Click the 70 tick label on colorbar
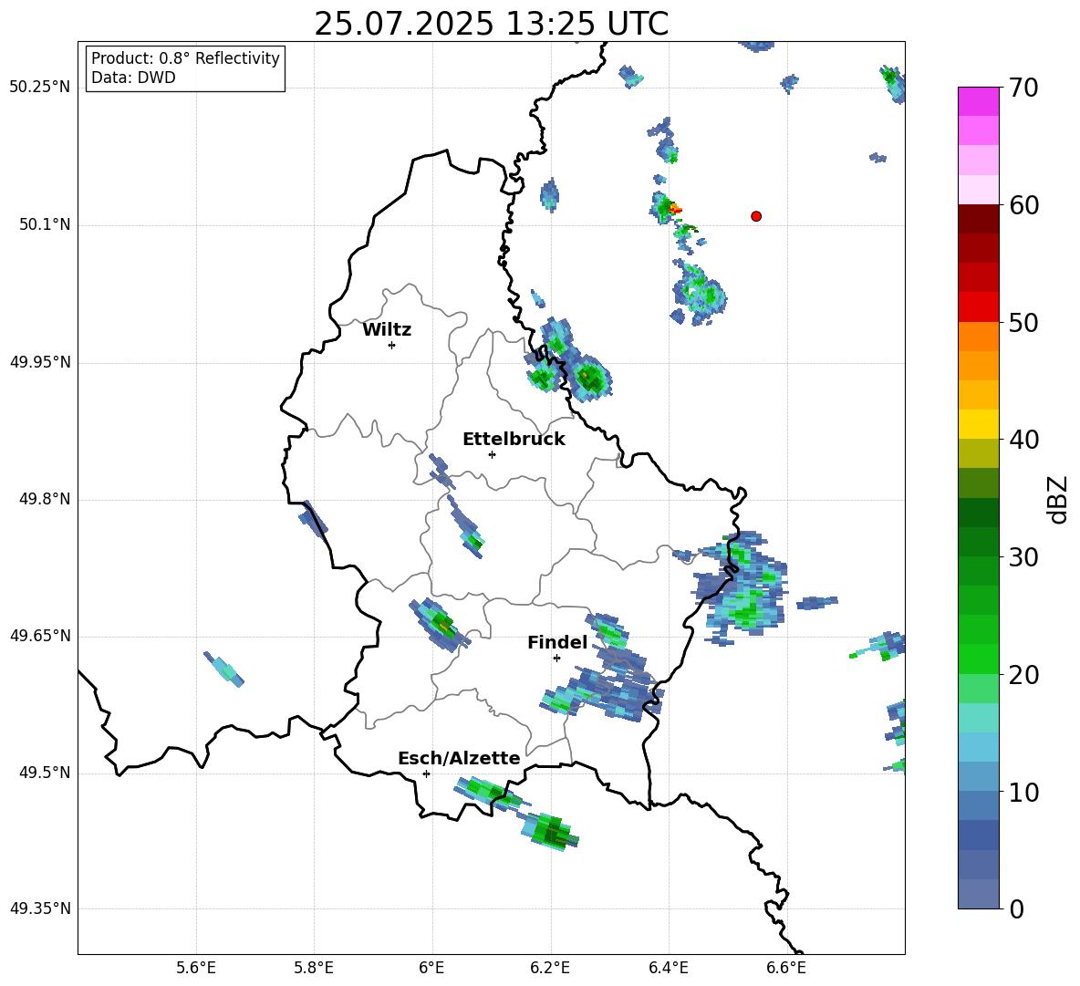 tap(1023, 88)
